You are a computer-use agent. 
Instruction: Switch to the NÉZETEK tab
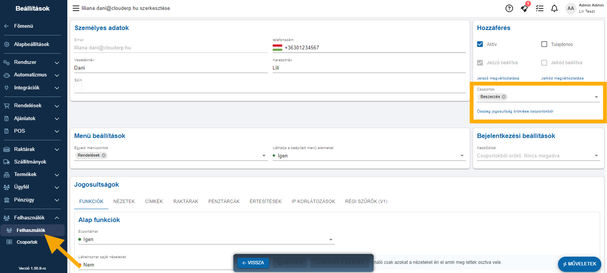[x=124, y=202]
